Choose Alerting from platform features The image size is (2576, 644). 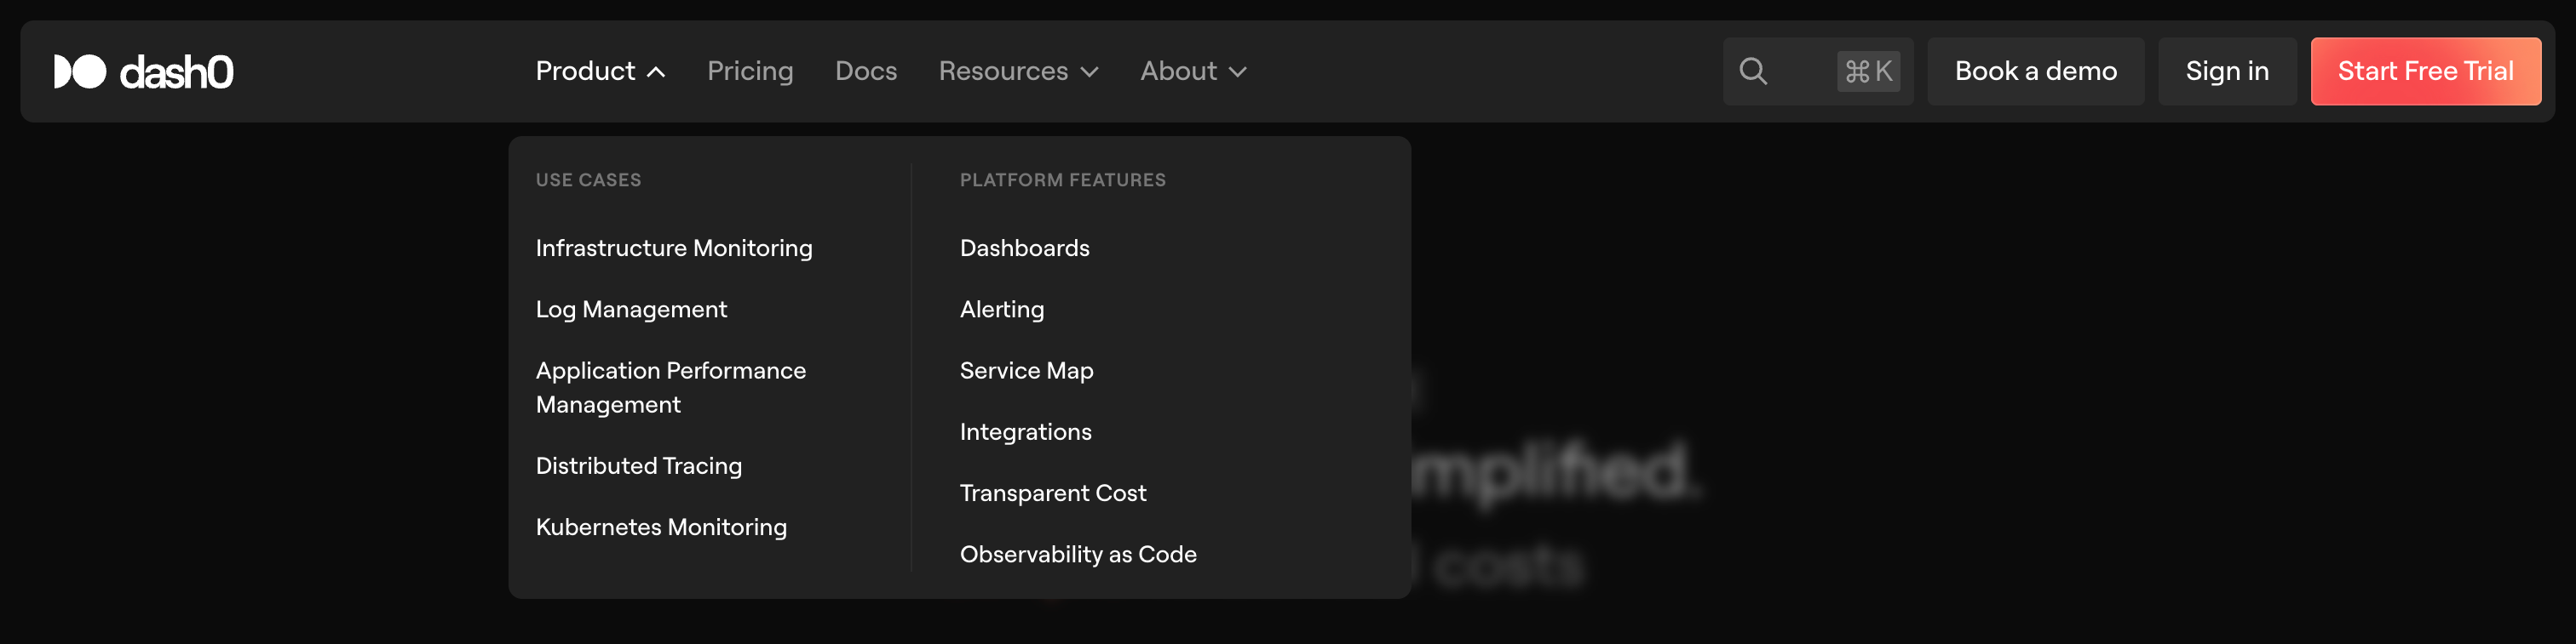[x=1001, y=310]
